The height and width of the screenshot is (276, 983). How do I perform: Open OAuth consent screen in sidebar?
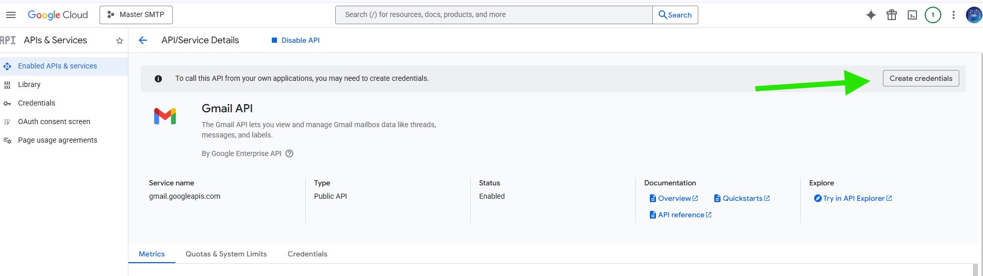[x=54, y=122]
